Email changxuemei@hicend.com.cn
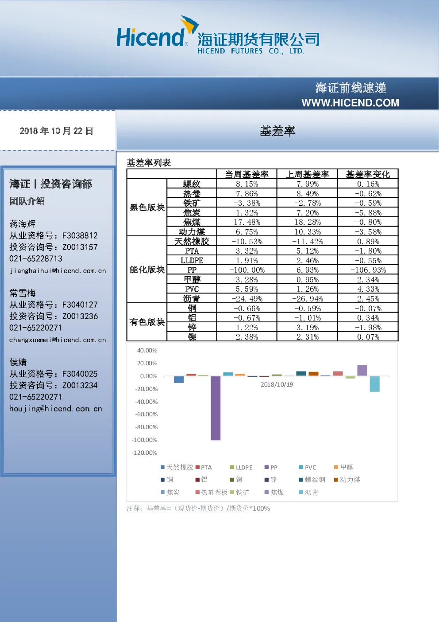The image size is (439, 622). [58, 340]
